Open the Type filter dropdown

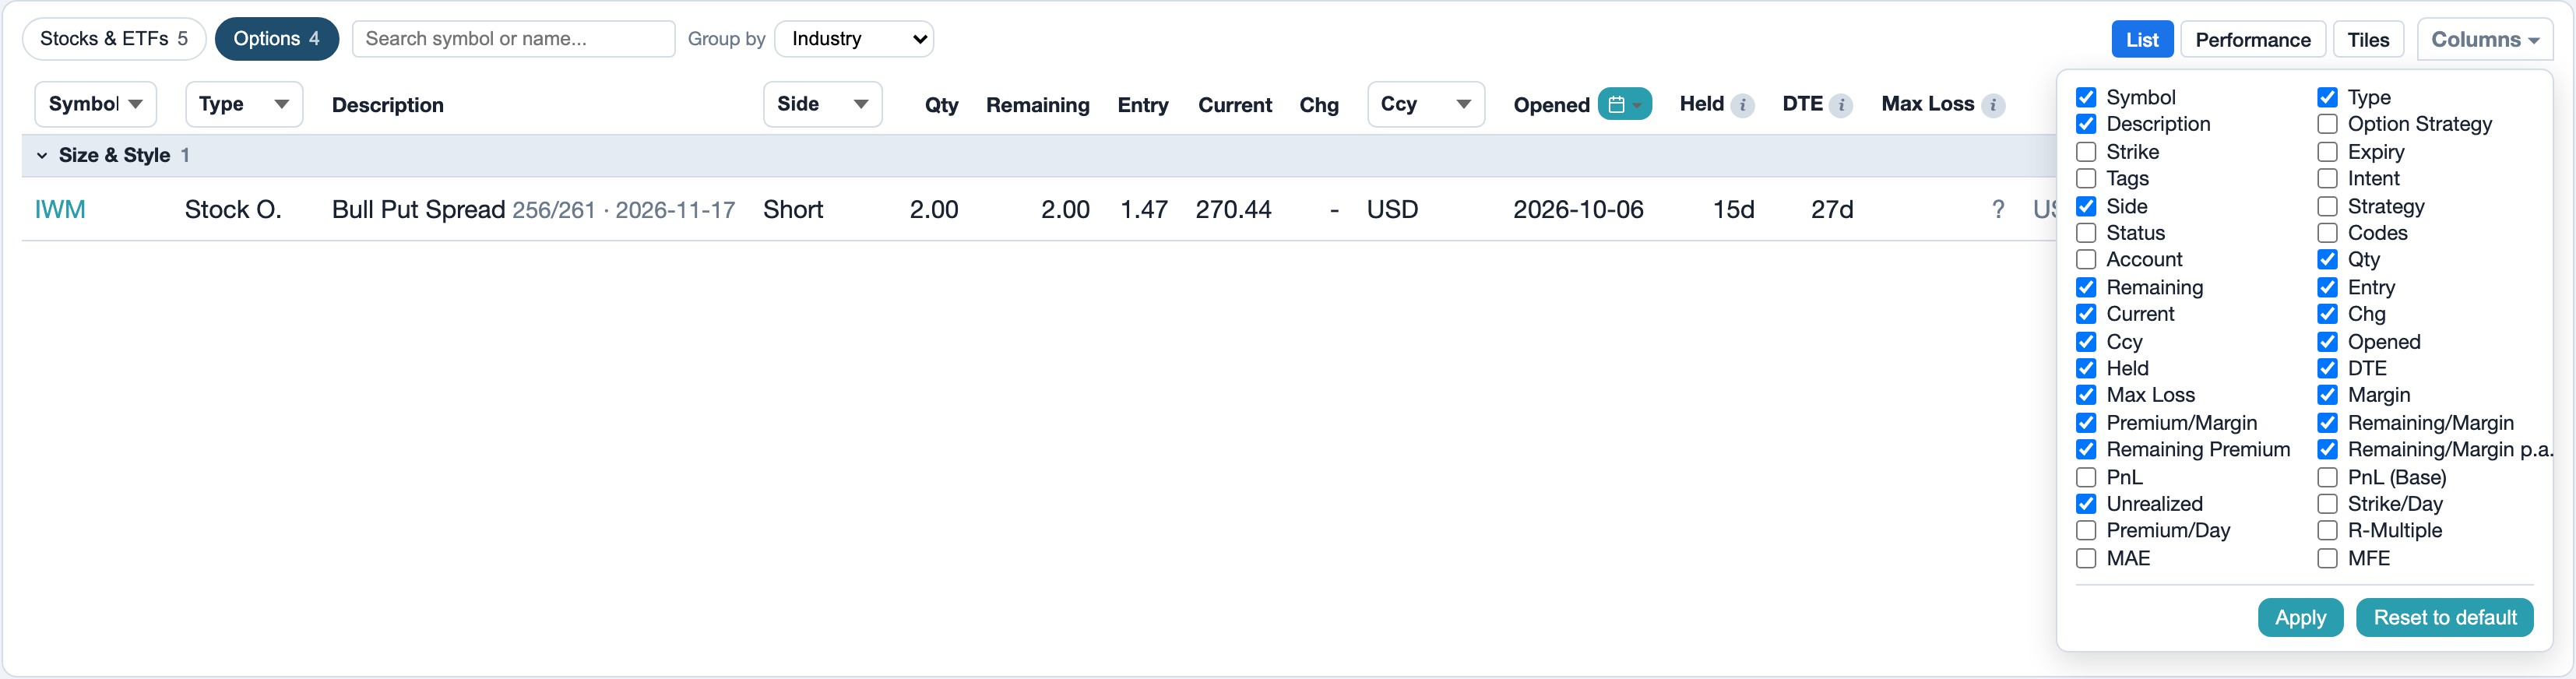pyautogui.click(x=244, y=104)
